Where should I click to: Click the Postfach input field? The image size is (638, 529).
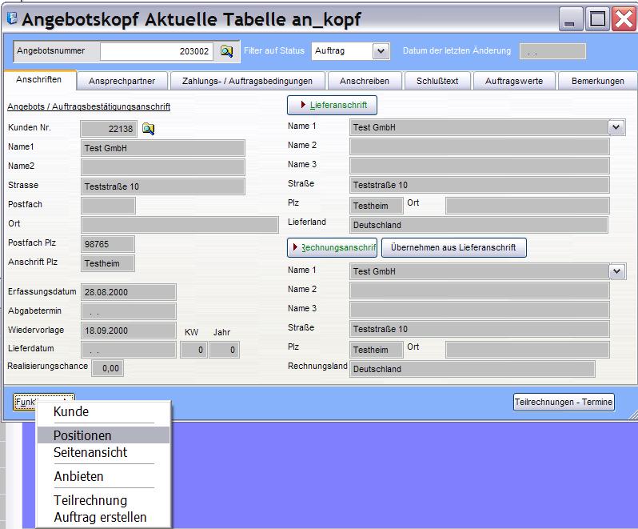point(108,206)
